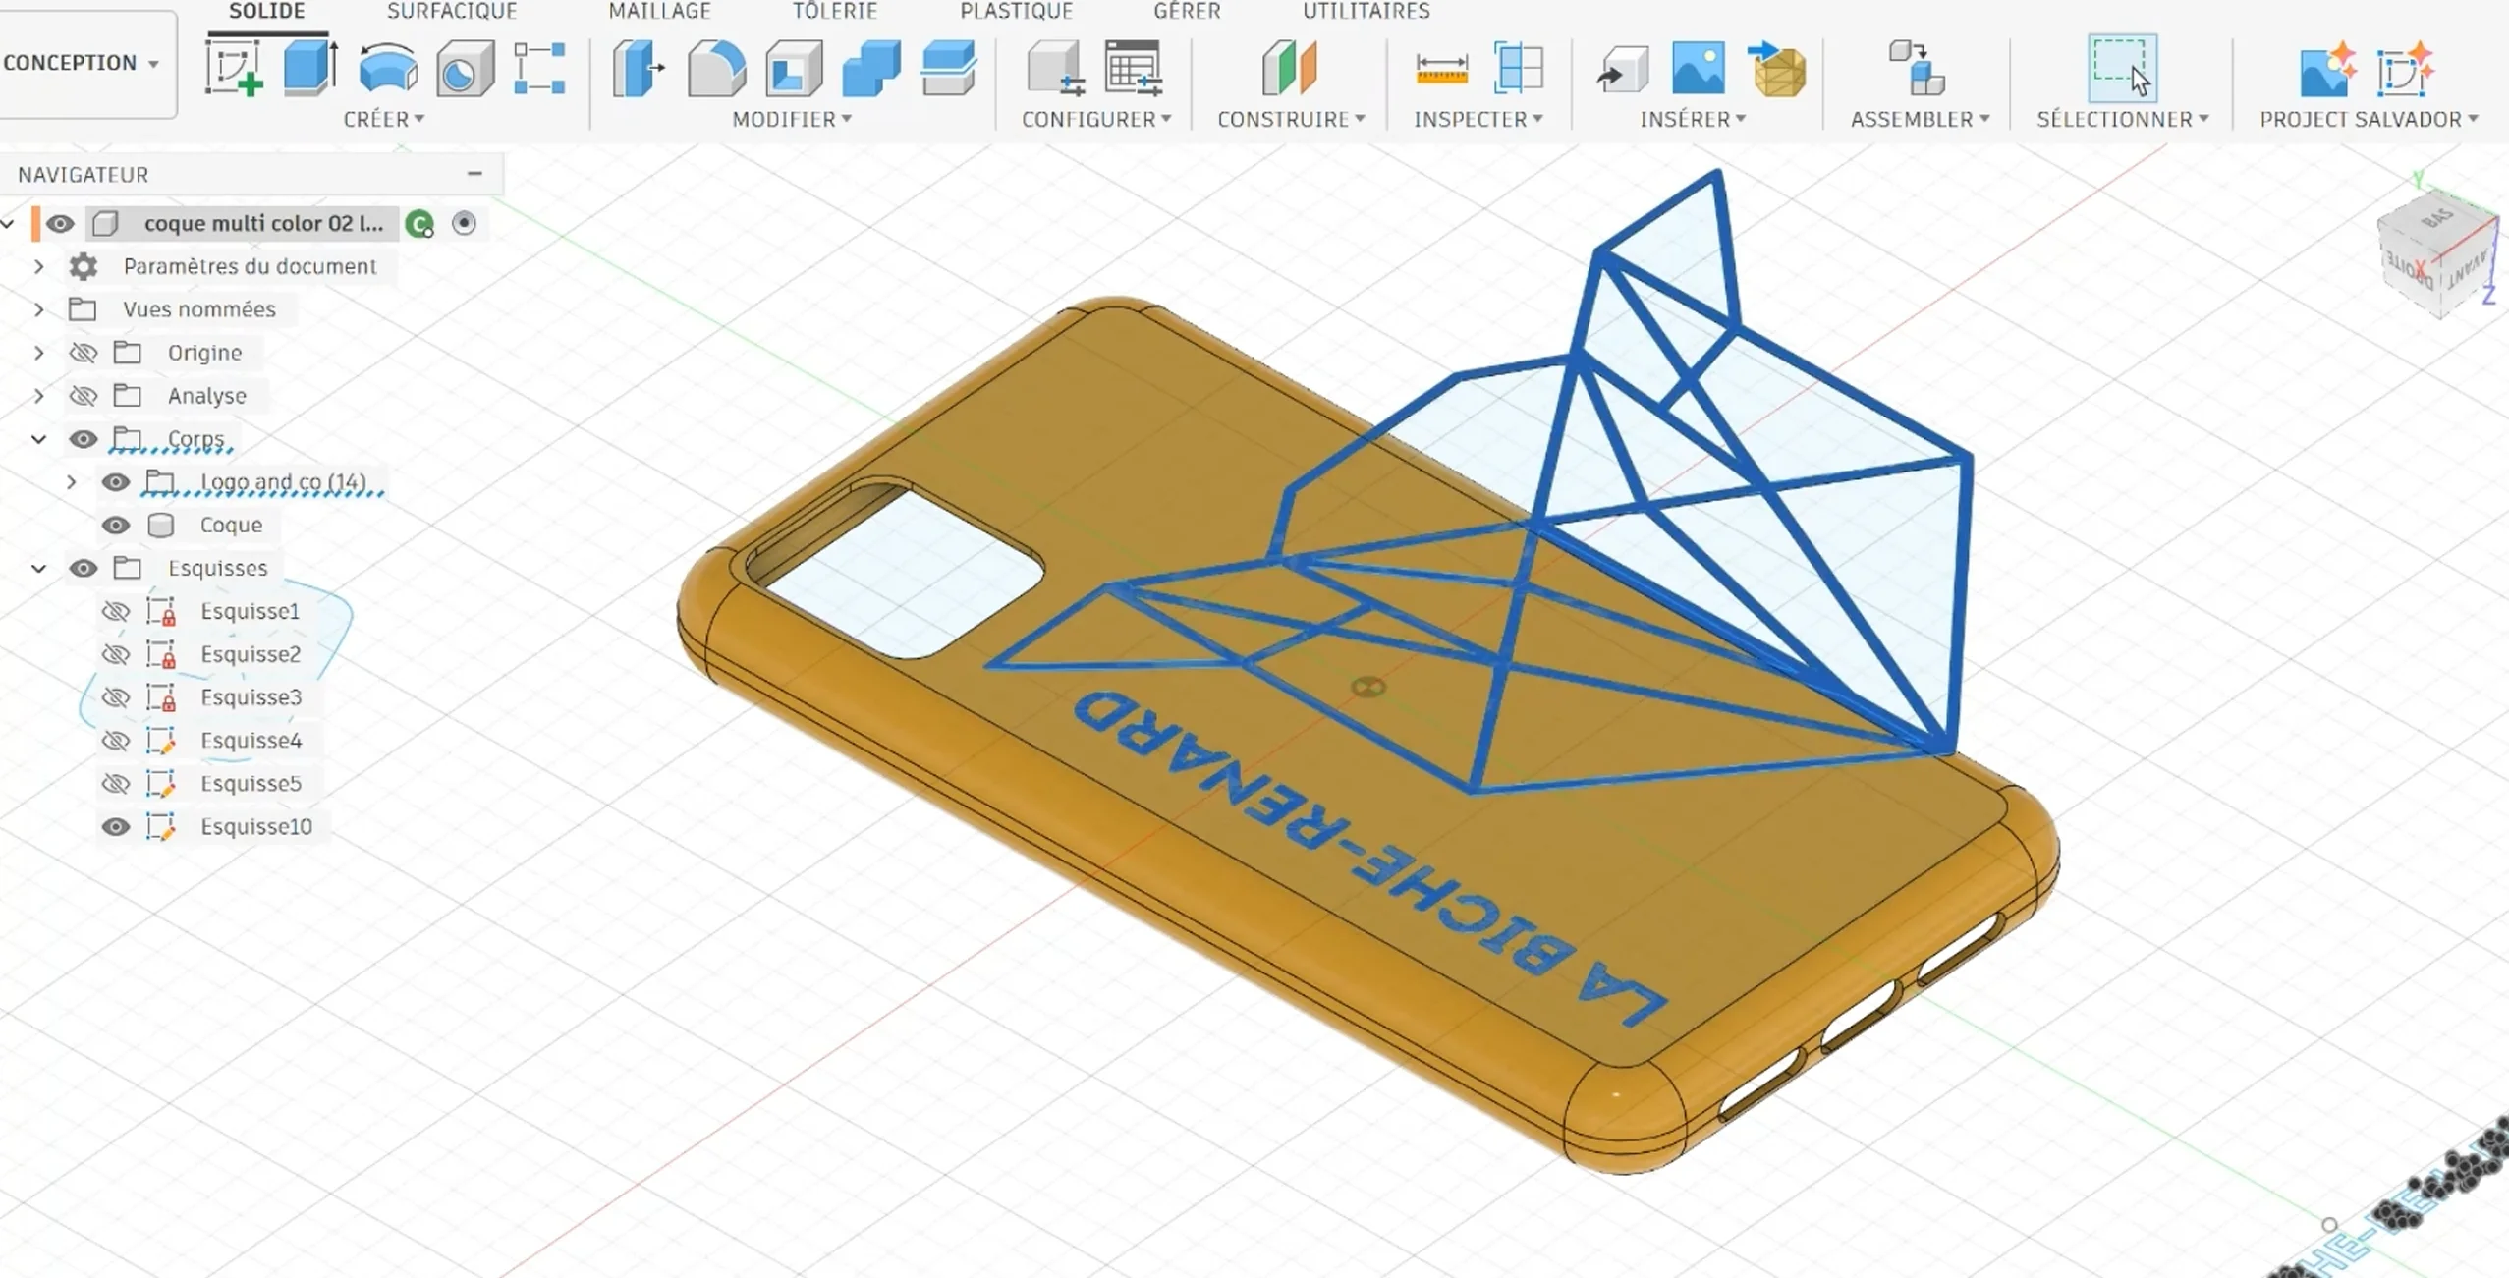Select the Combine tool

pyautogui.click(x=868, y=69)
